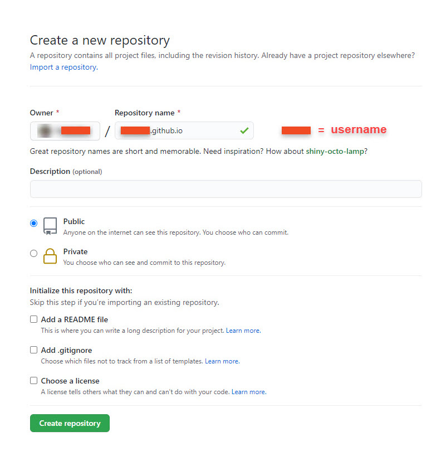Screen dimensions: 446x456
Task: Check the Choose a license checkbox
Action: point(33,380)
